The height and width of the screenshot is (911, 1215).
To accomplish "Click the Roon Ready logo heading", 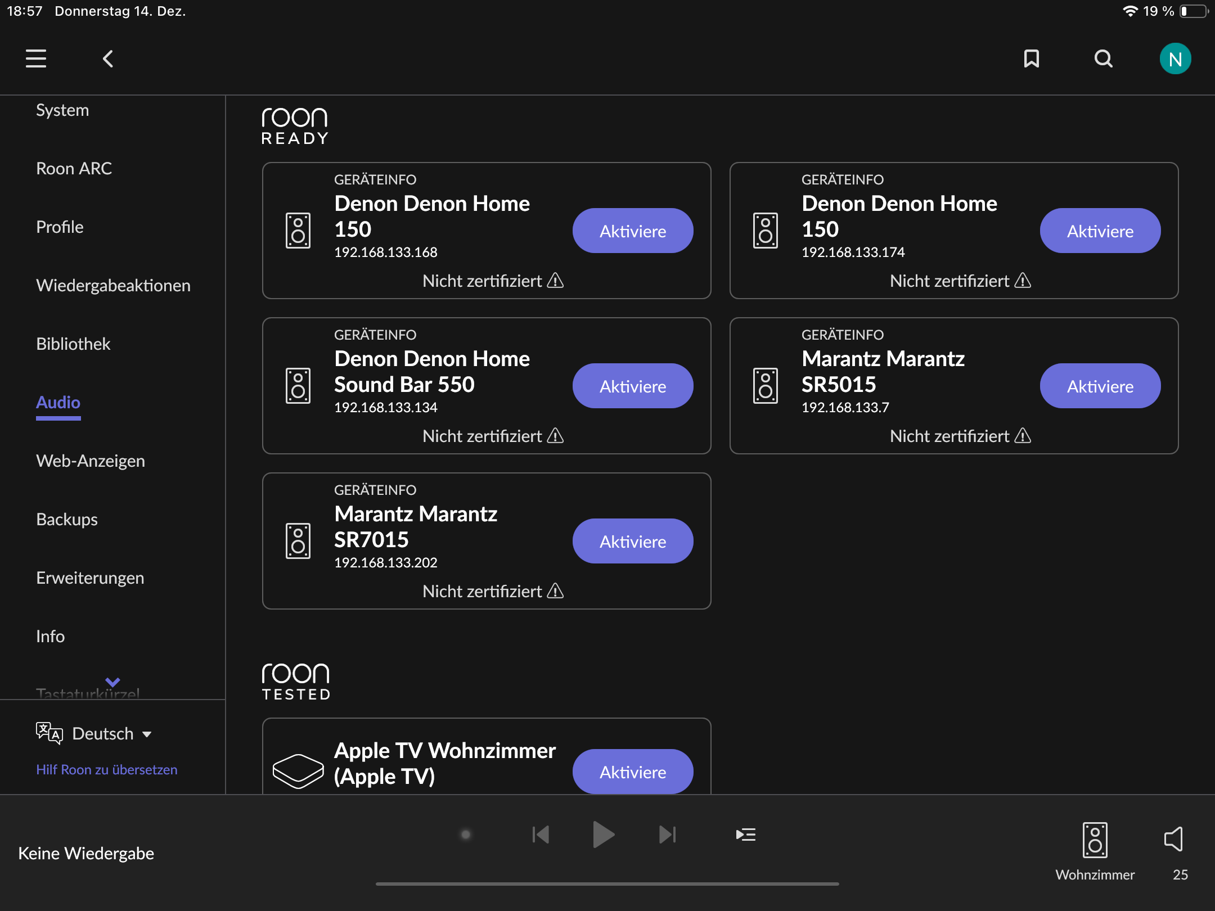I will [295, 126].
